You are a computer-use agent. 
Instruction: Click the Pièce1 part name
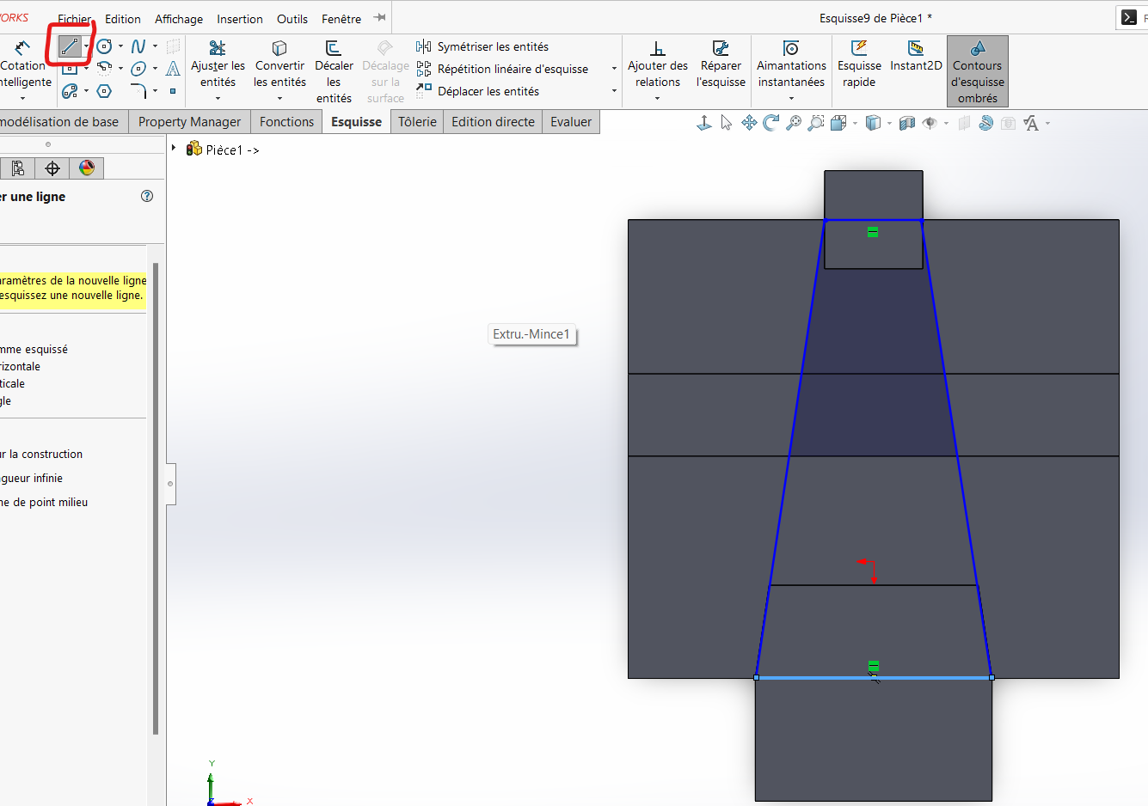click(x=224, y=150)
